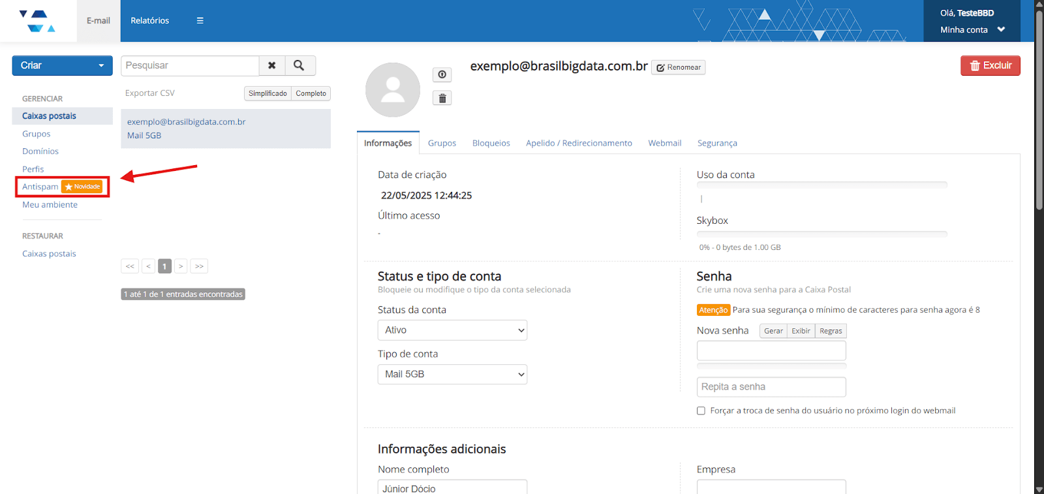This screenshot has height=494, width=1044.
Task: Open Antispam in the sidebar
Action: pyautogui.click(x=40, y=187)
